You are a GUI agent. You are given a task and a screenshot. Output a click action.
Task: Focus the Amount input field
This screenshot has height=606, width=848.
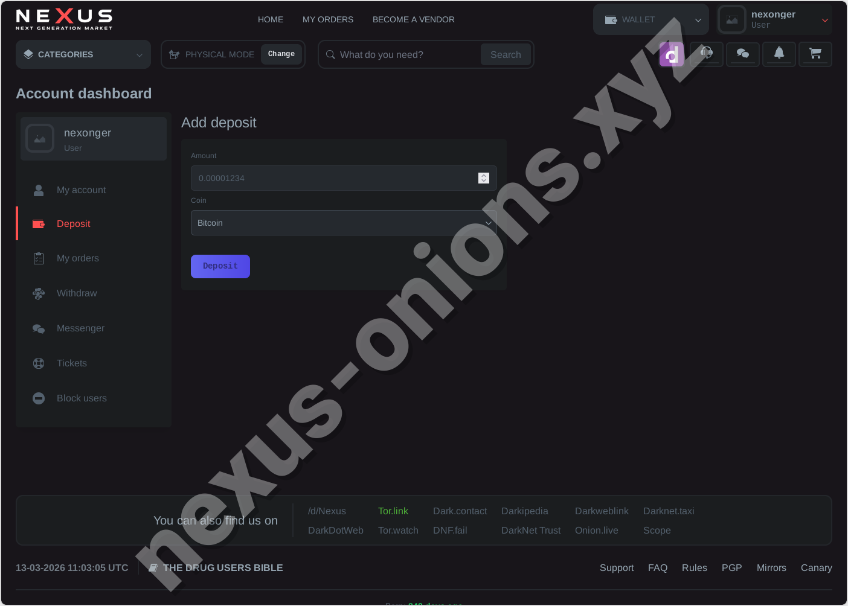[344, 178]
